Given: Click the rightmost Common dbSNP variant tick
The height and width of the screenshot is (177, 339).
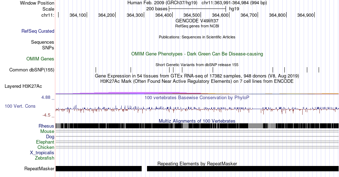Looking at the screenshot, I should point(319,70).
